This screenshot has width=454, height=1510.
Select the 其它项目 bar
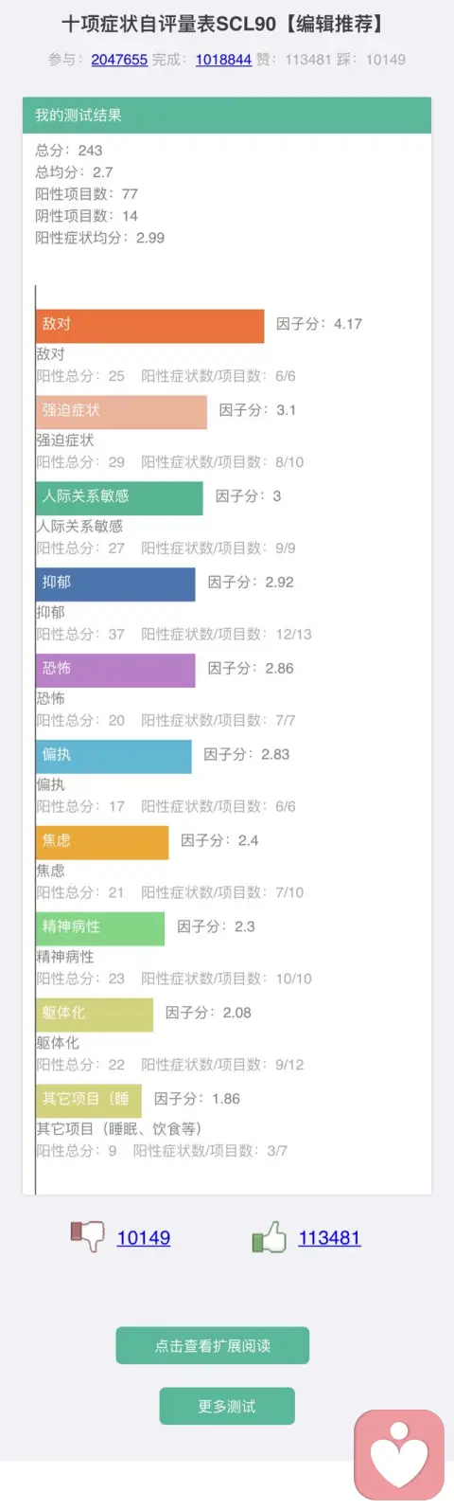(x=89, y=1102)
